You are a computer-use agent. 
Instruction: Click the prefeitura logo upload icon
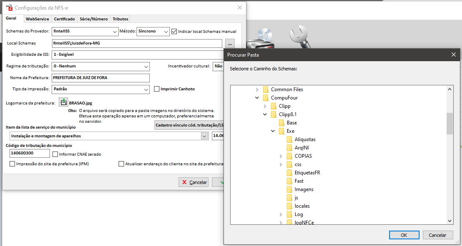(x=63, y=102)
